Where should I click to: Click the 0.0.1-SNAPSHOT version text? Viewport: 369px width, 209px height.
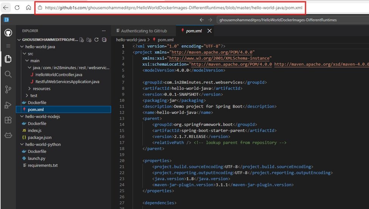point(181,94)
